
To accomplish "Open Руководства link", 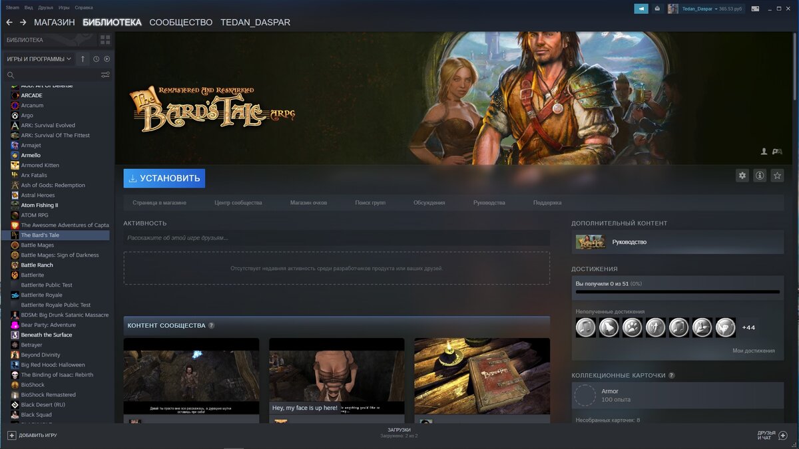I will [489, 202].
